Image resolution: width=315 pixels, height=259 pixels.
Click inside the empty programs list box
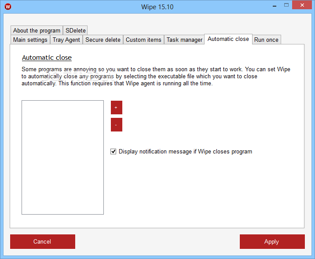click(x=62, y=157)
